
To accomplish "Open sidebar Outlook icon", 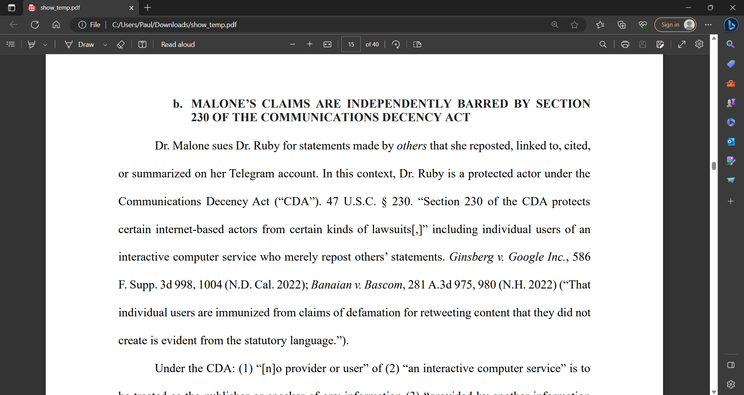I will [x=731, y=141].
